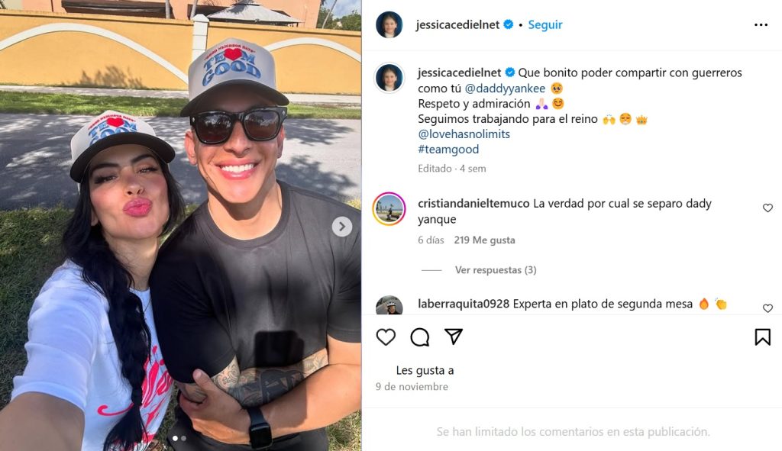The height and width of the screenshot is (451, 782).
Task: Go to next photo in carousel
Action: coord(342,227)
